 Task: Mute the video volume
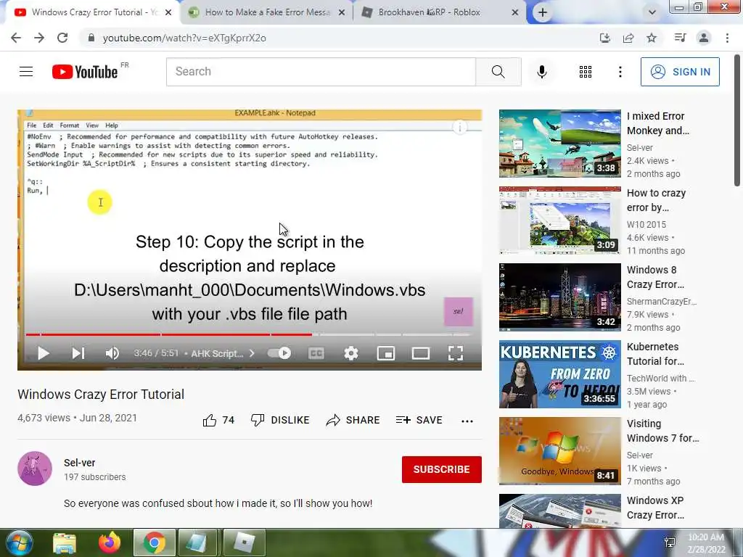click(x=112, y=353)
